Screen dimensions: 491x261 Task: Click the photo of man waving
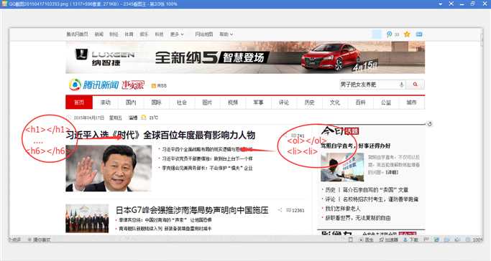click(109, 169)
